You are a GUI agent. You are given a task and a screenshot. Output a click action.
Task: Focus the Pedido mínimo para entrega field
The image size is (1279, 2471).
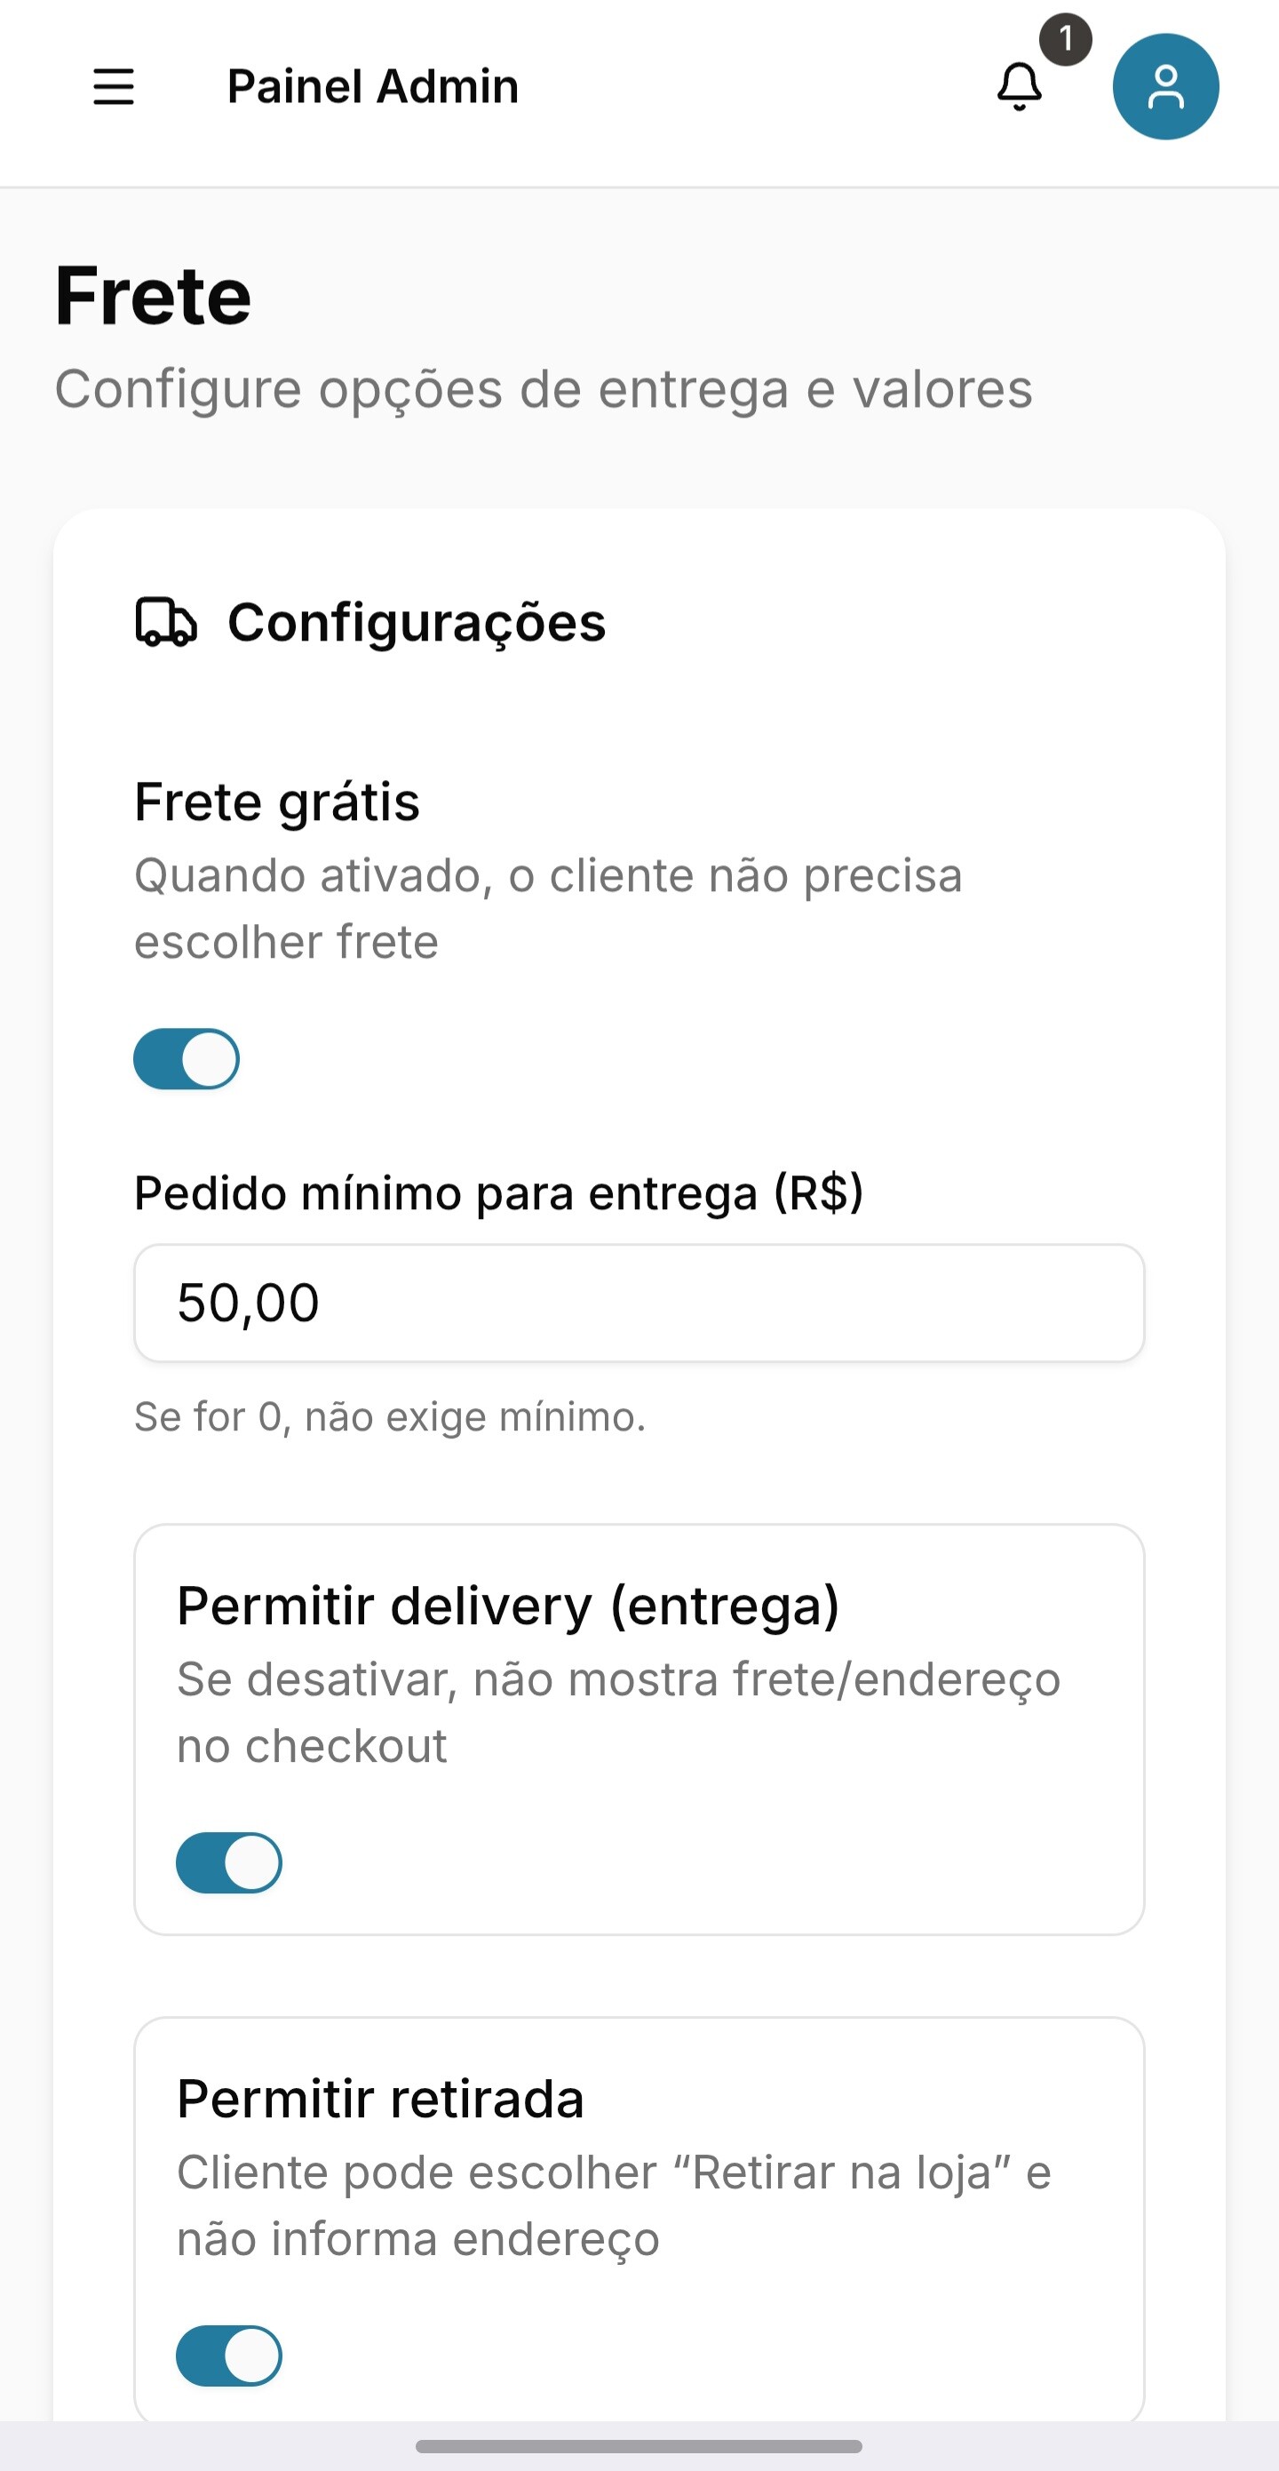639,1303
